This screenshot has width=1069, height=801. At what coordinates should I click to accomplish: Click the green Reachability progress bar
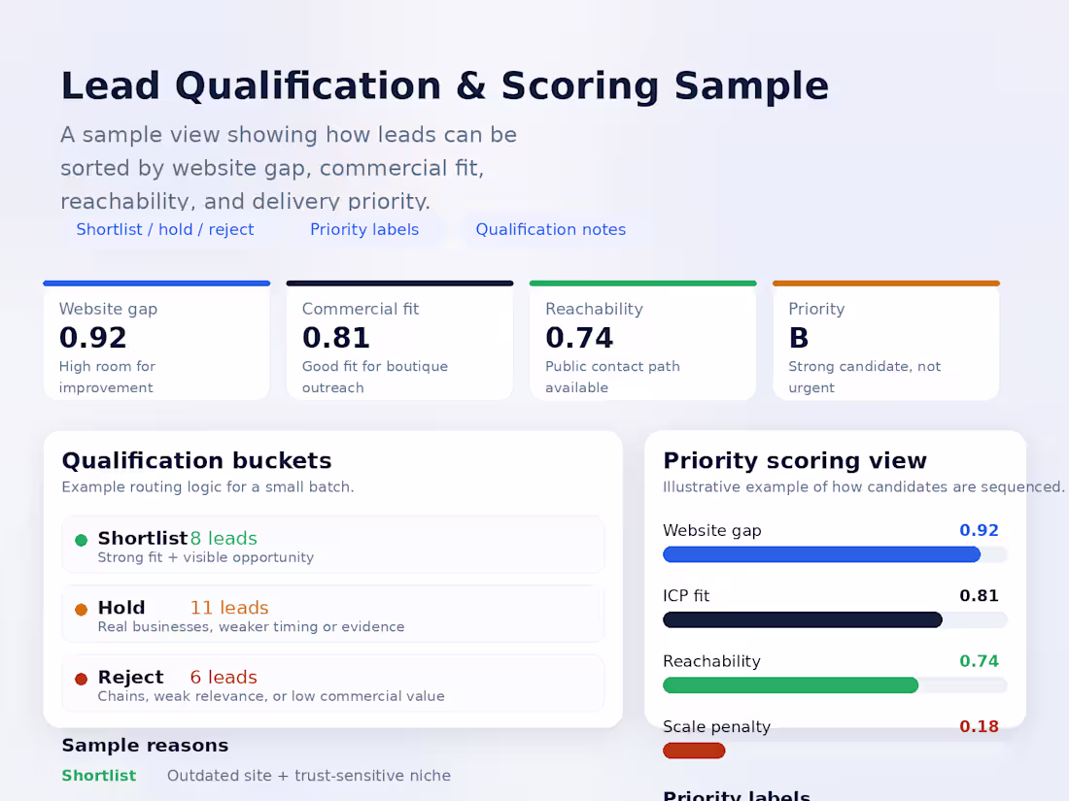pyautogui.click(x=790, y=685)
